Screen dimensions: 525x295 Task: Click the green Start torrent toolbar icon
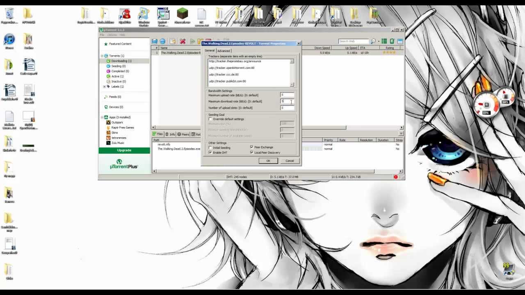pos(192,41)
